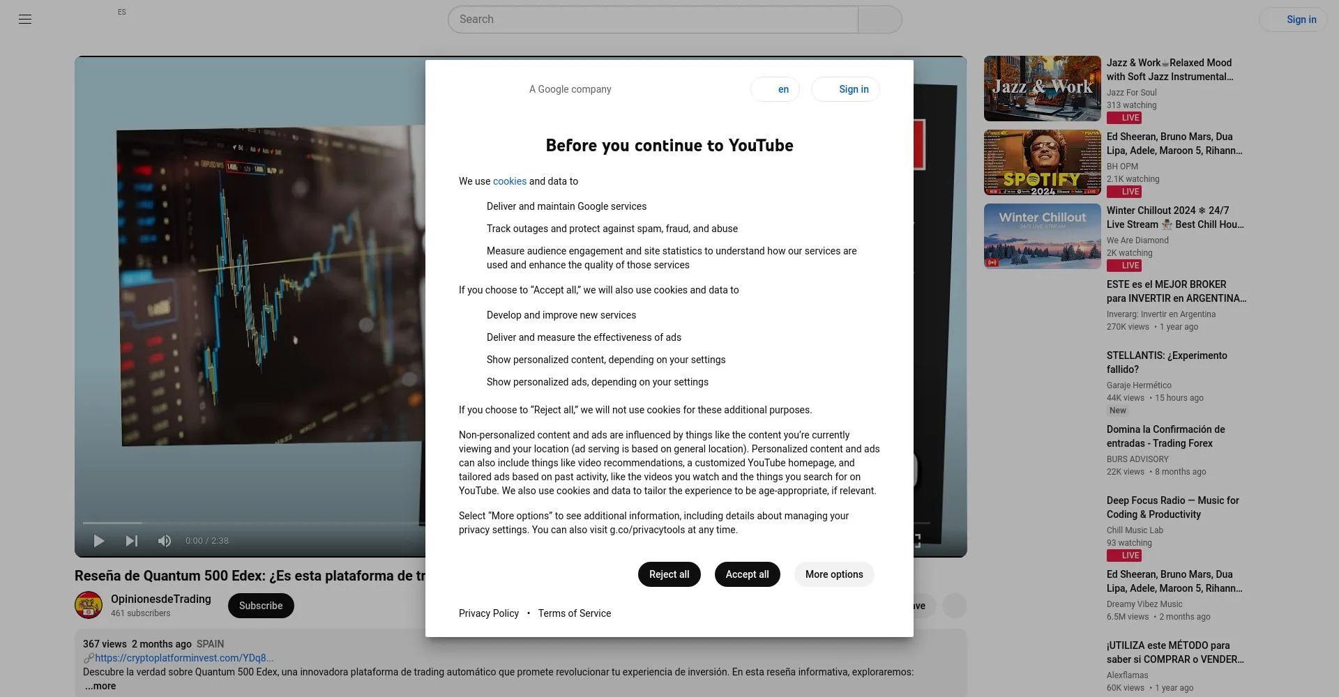
Task: Open the cookies link
Action: pyautogui.click(x=510, y=181)
